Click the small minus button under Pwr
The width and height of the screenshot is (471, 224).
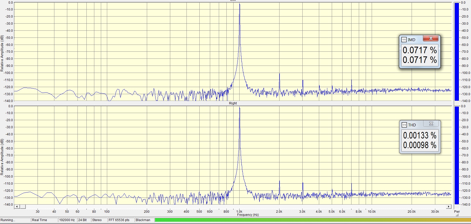click(457, 215)
